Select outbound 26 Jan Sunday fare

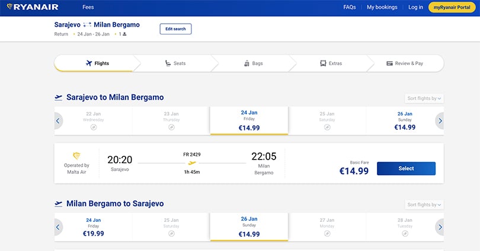(405, 120)
